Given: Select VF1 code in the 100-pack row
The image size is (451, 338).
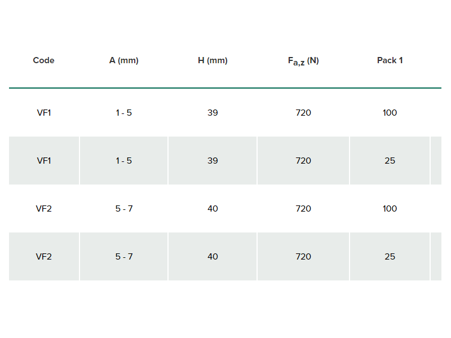Looking at the screenshot, I should [x=44, y=112].
